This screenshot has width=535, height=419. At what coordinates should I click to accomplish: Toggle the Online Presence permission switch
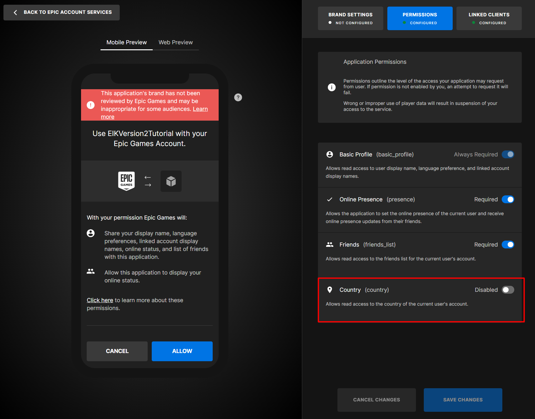tap(508, 199)
